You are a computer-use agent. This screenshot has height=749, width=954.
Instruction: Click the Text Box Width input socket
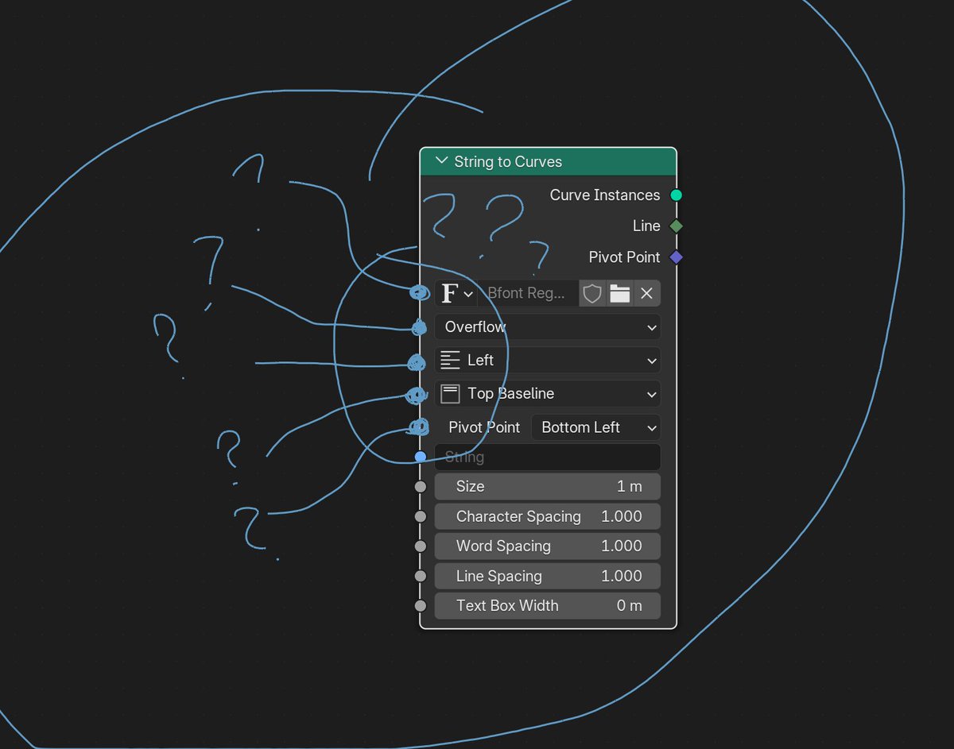pyautogui.click(x=421, y=606)
